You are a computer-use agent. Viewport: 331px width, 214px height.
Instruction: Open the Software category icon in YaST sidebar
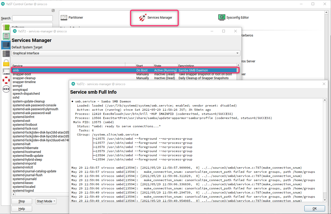(x=6, y=27)
